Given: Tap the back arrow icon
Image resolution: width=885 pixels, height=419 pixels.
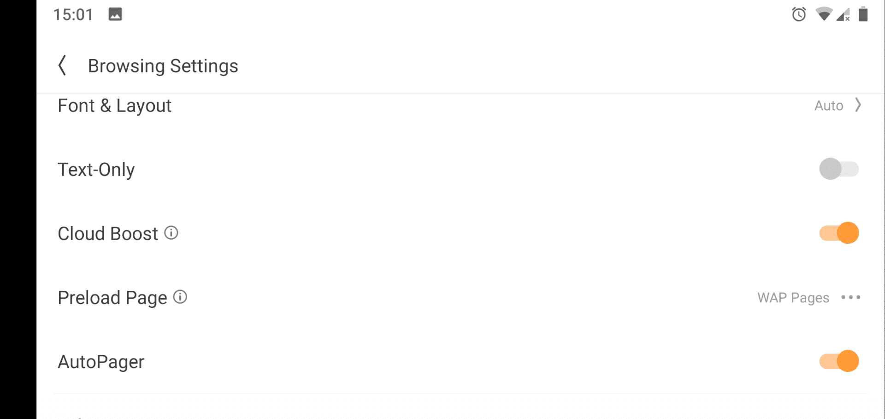Looking at the screenshot, I should click(x=63, y=65).
